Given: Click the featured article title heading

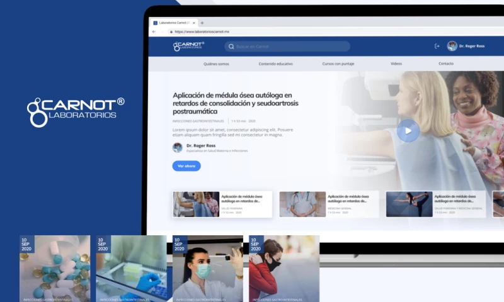Looking at the screenshot, I should pyautogui.click(x=236, y=103).
